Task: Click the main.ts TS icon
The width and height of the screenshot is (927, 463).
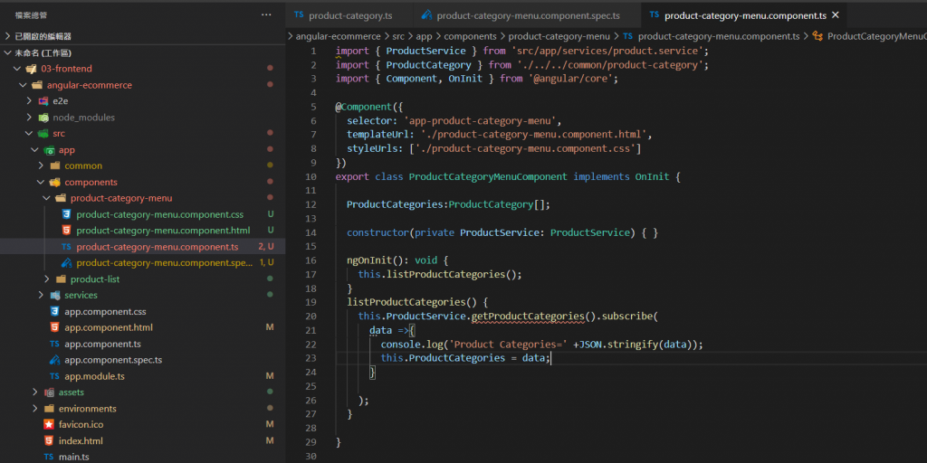Action: 49,457
